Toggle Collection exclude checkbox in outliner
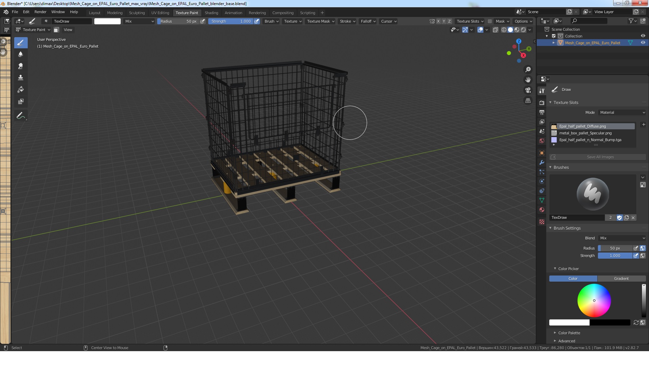 click(x=554, y=36)
